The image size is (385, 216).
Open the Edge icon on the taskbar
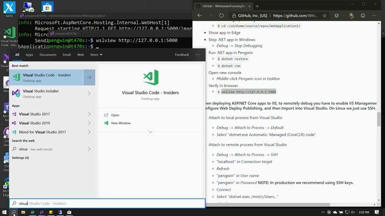pos(32,212)
